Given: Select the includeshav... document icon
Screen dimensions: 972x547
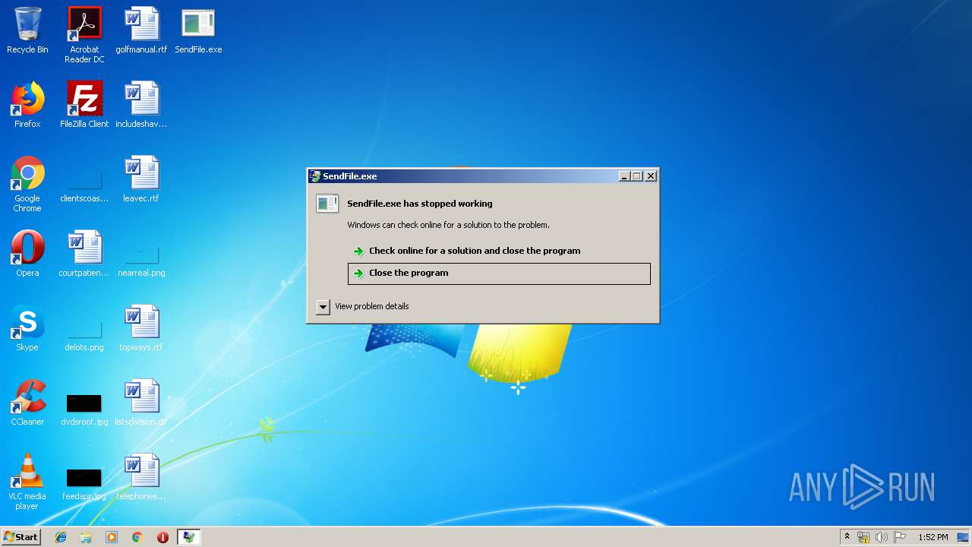Looking at the screenshot, I should (141, 105).
